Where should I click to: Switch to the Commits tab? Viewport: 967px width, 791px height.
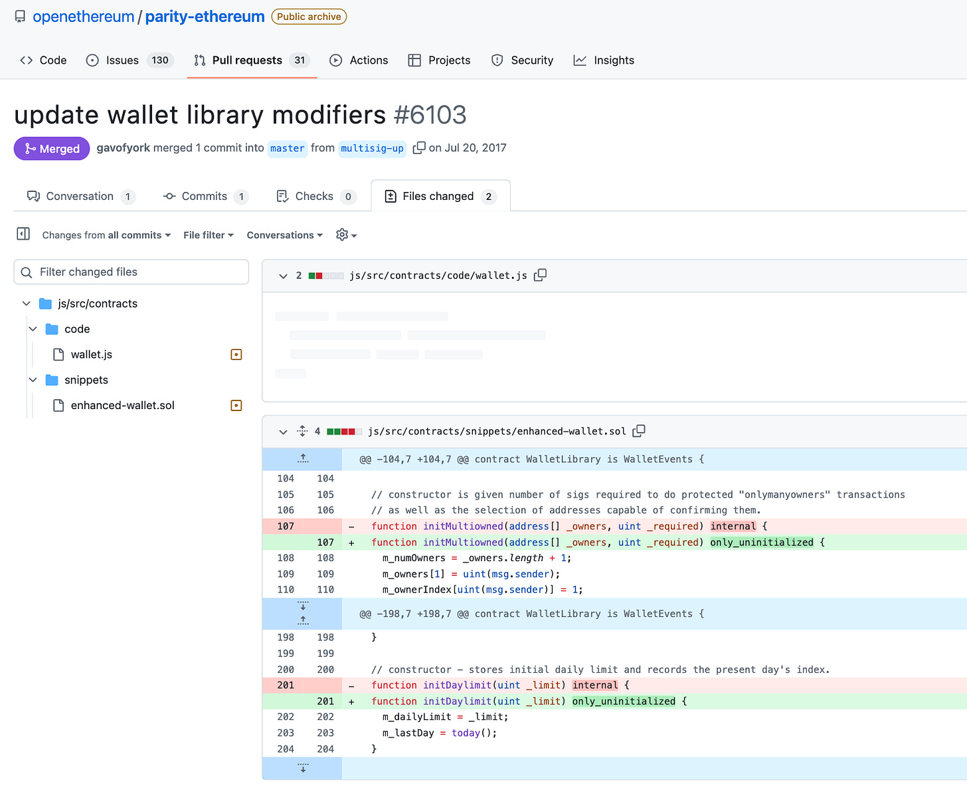pyautogui.click(x=206, y=196)
